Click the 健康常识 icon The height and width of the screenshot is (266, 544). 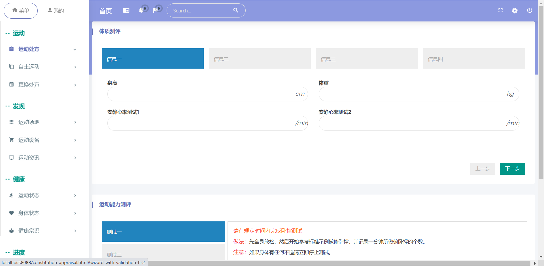(11, 231)
